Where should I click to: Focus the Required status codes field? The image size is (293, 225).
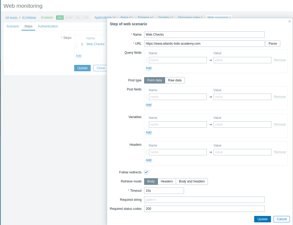tap(204, 209)
